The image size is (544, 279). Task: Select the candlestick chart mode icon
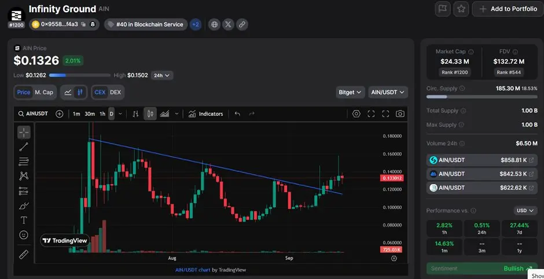(80, 92)
